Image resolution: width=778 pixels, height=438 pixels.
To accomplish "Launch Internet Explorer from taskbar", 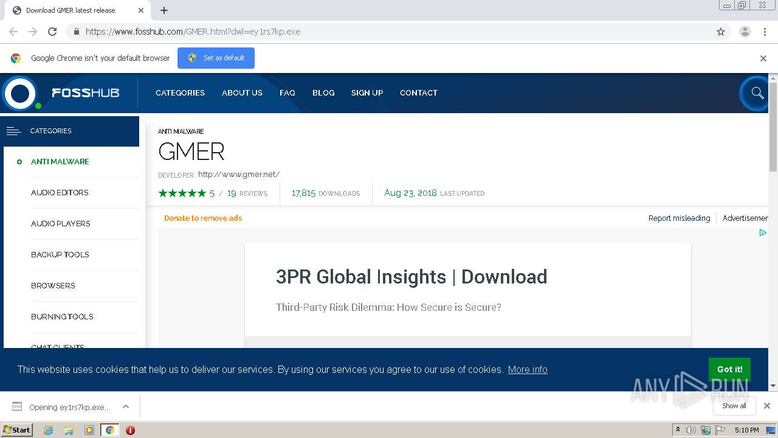I will (x=48, y=430).
